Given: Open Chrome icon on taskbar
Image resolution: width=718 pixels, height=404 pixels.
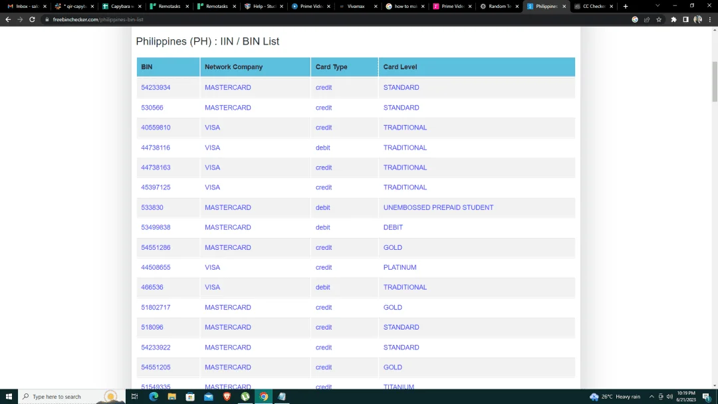Looking at the screenshot, I should pos(263,397).
